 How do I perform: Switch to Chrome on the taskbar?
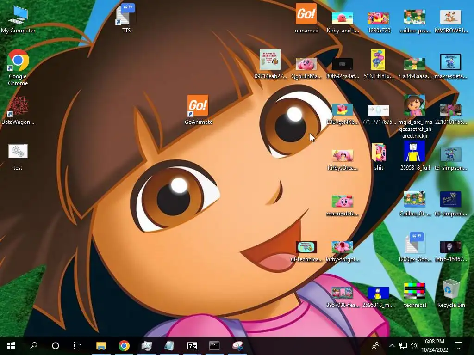click(124, 346)
